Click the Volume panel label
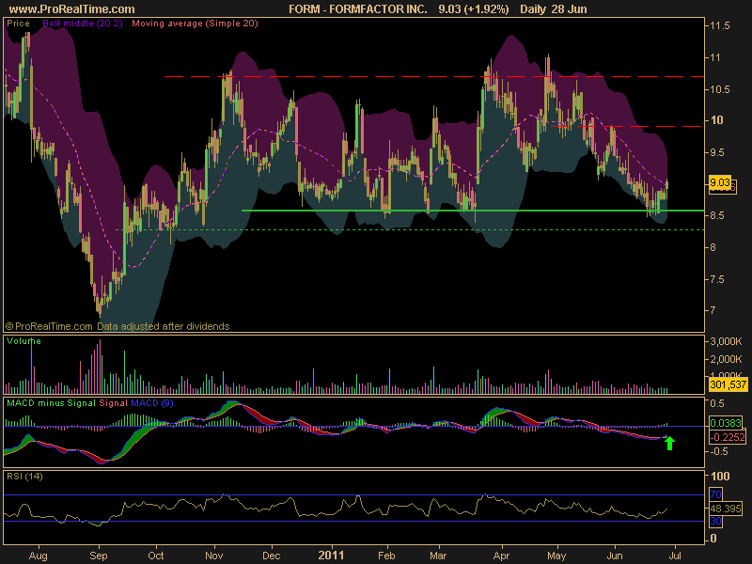This screenshot has height=564, width=752. tap(24, 341)
